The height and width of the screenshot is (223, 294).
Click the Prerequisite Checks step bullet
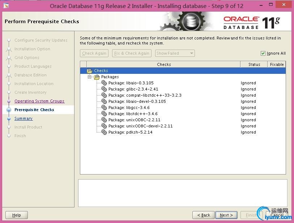click(9, 110)
